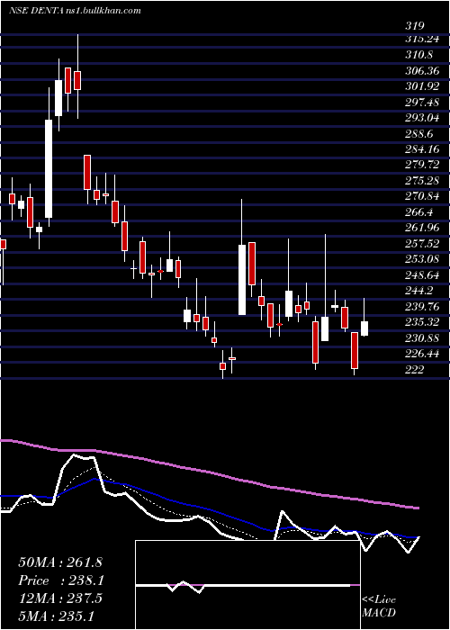Click the 239.76 price axis label
Viewport: 450px width, 630px height.
422,307
